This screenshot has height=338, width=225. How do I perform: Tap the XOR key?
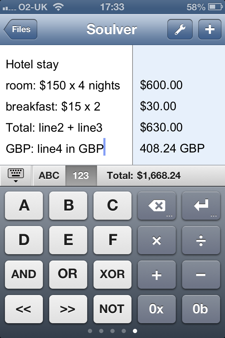(x=112, y=275)
